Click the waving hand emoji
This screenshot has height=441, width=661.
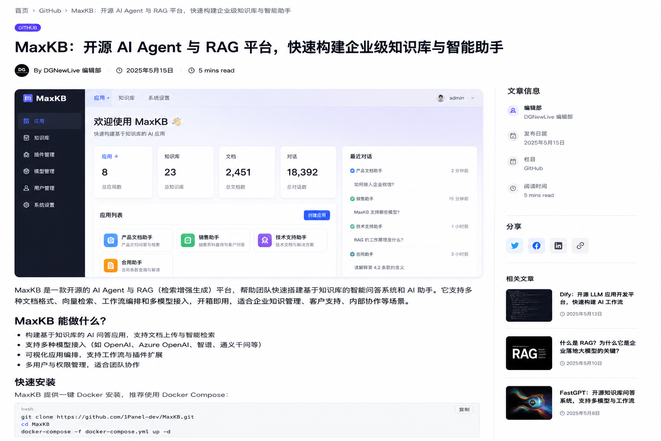click(x=176, y=121)
